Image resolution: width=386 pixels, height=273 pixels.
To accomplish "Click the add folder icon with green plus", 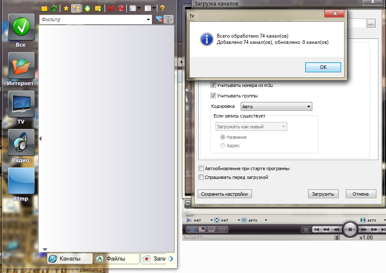I will pos(98,8).
